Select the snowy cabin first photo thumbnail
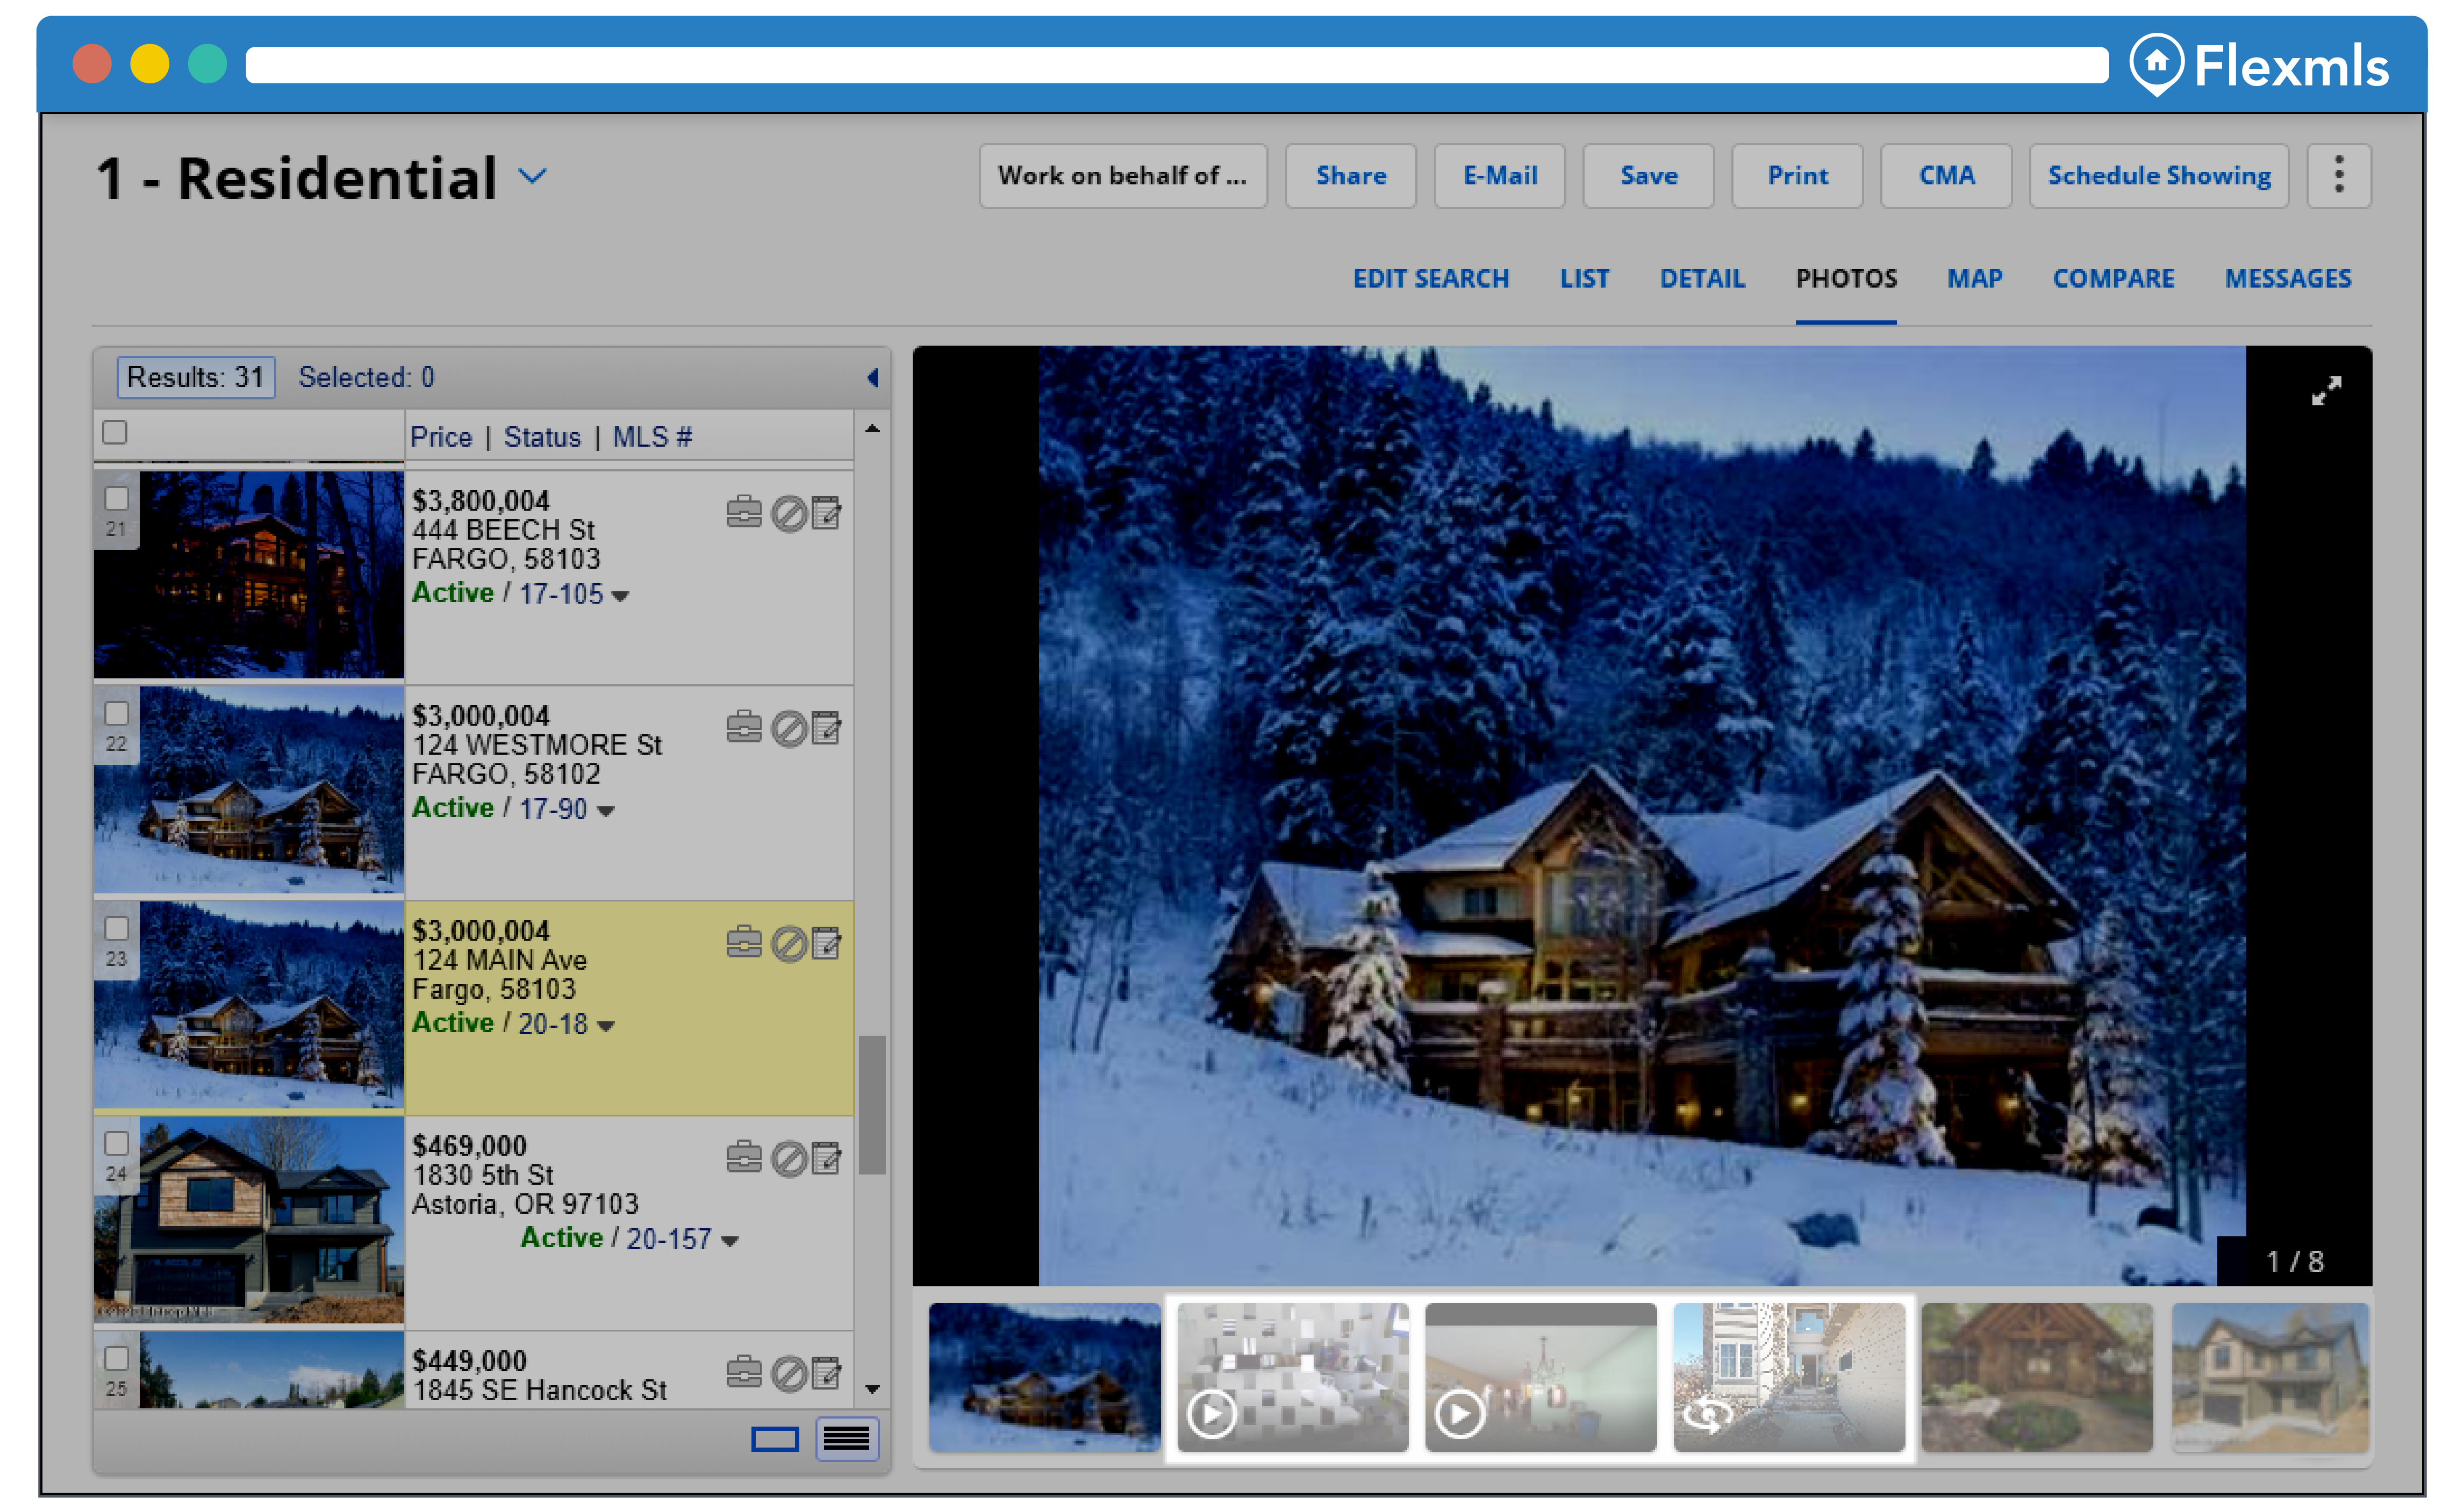The width and height of the screenshot is (2464, 1511). tap(1045, 1376)
